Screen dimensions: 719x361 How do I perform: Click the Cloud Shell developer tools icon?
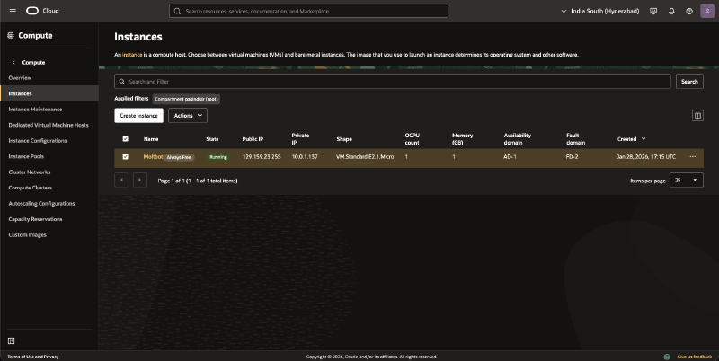click(x=653, y=11)
